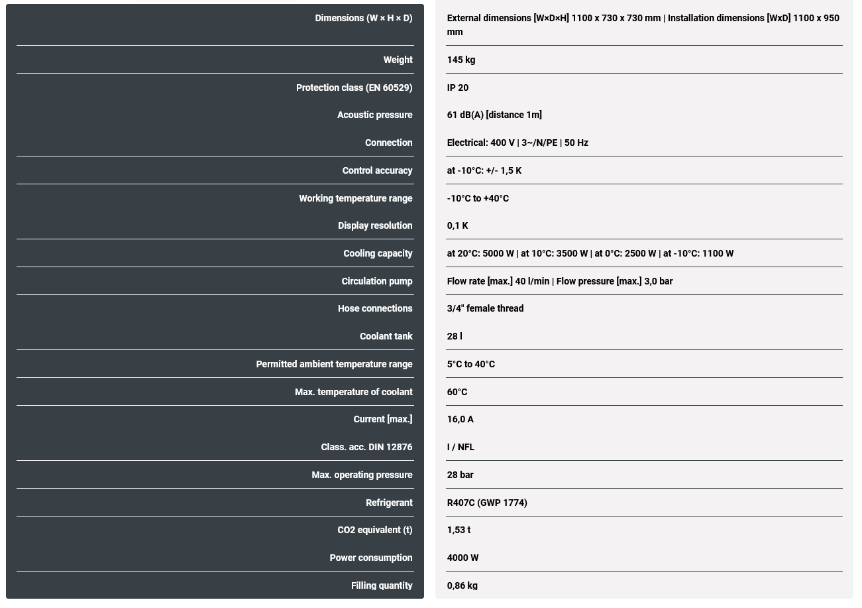
Task: Select the 5°C to 40°C ambient range
Action: point(471,364)
